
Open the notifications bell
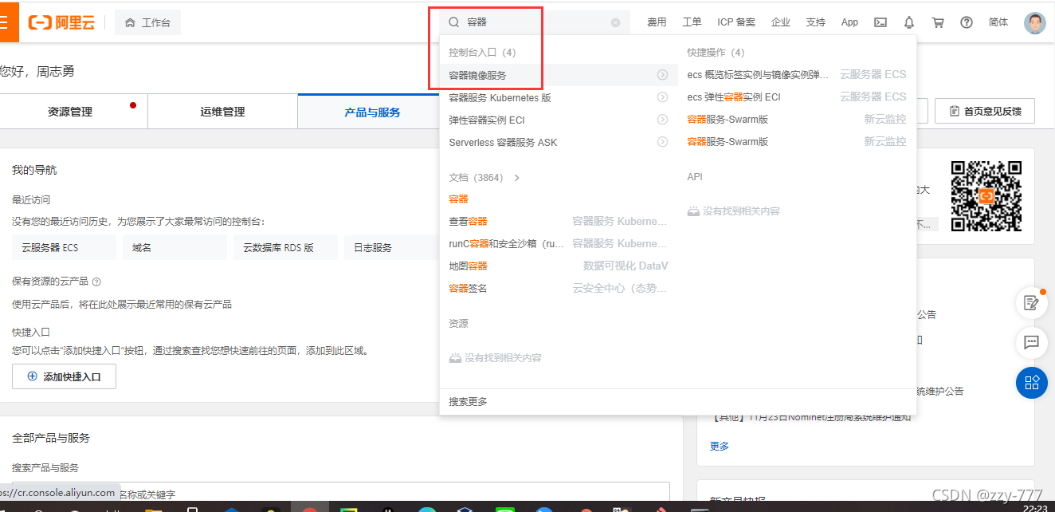click(x=908, y=22)
